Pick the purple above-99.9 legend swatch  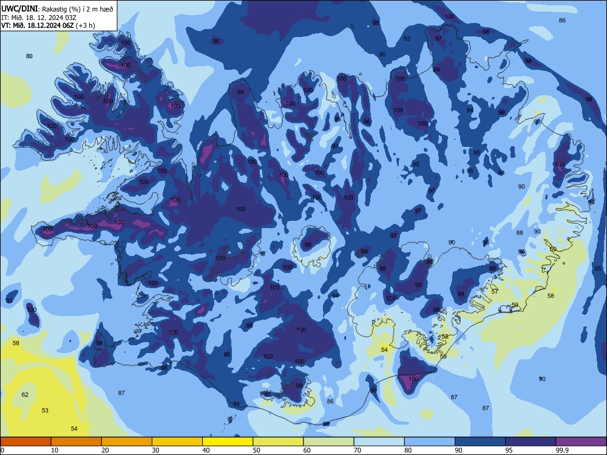tap(581, 442)
